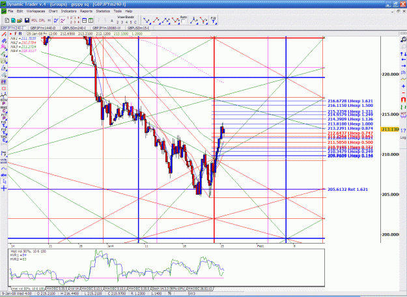Click the 213.8100 LHexp 1.000 label
This screenshot has width=407, height=297.
(350, 124)
